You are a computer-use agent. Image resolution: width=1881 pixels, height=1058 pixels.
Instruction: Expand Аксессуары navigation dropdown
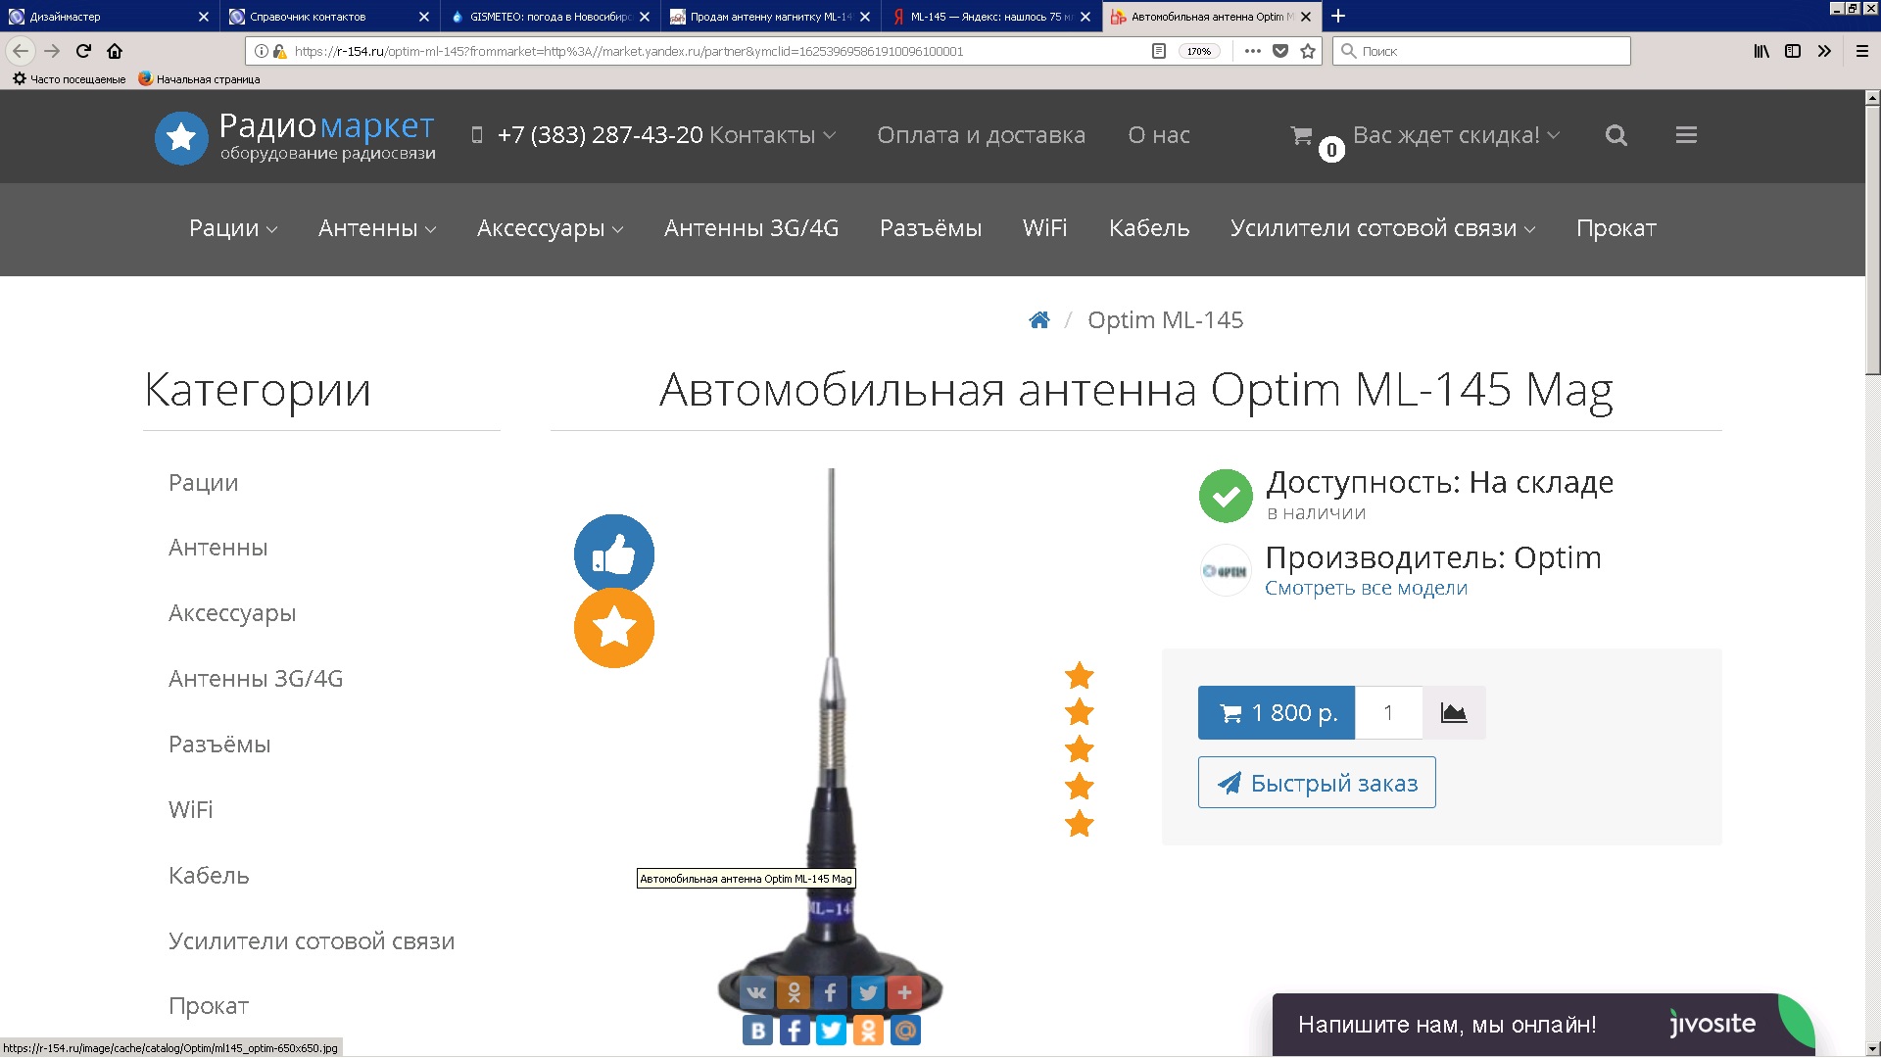(550, 228)
